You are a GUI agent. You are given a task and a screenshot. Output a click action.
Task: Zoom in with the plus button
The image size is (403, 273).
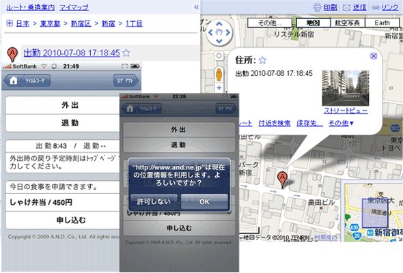click(x=219, y=88)
